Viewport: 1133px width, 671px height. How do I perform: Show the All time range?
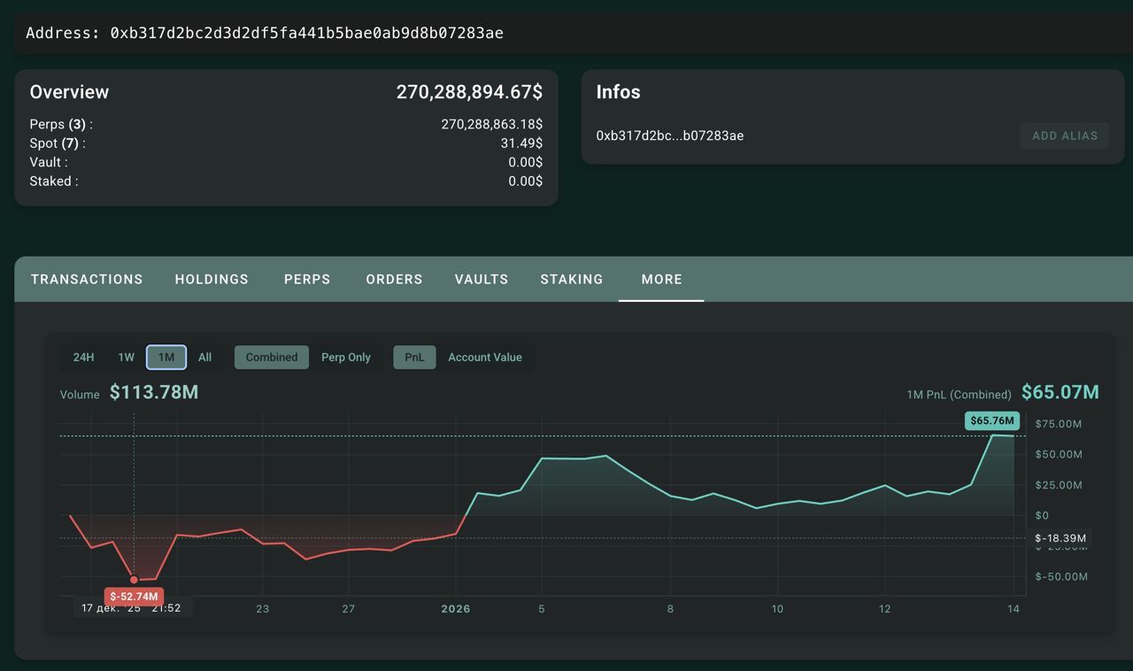pos(205,358)
